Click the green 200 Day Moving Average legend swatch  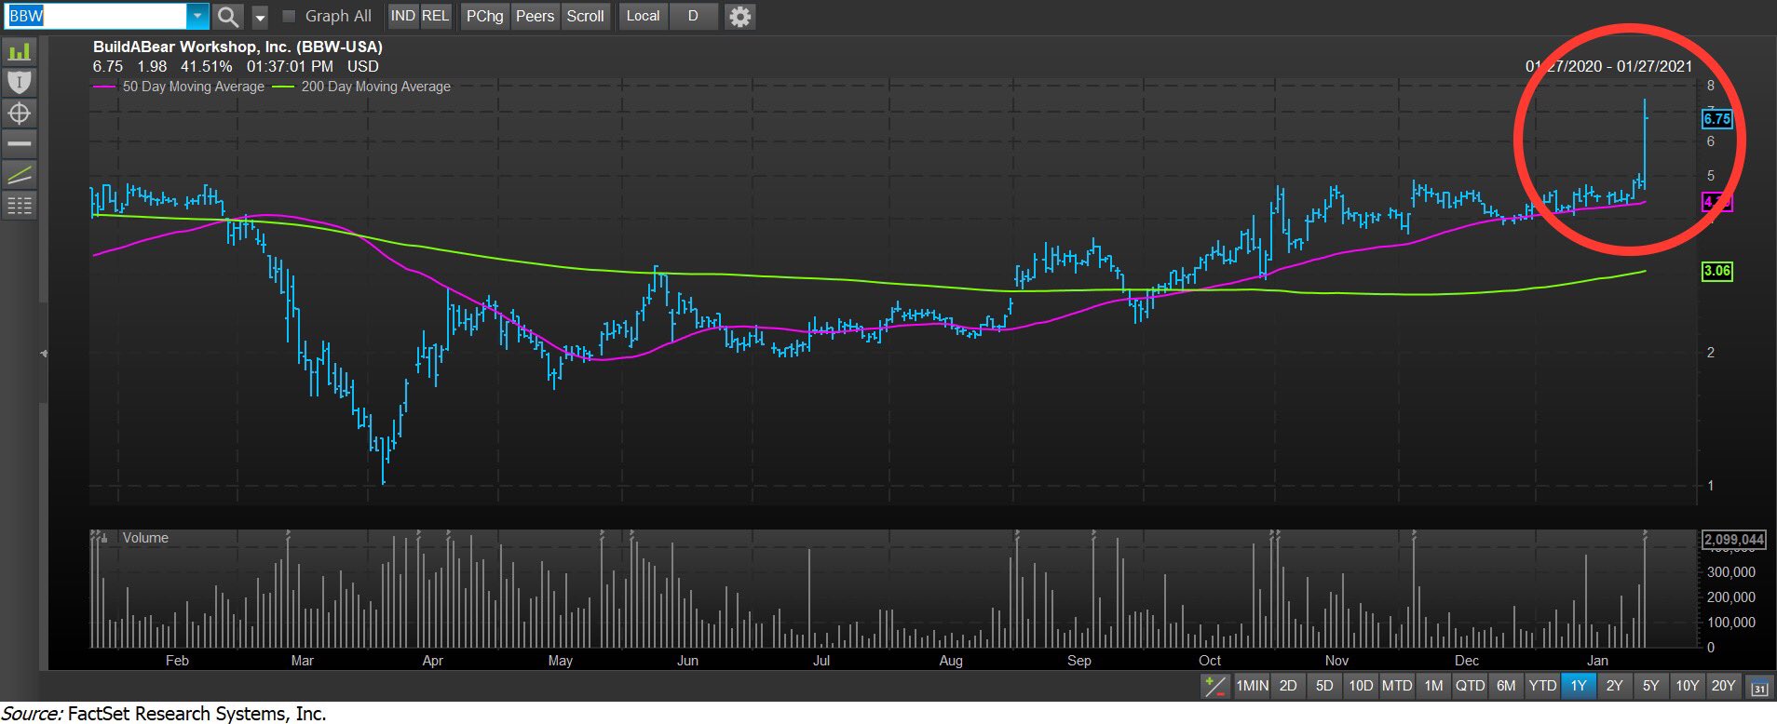pyautogui.click(x=283, y=87)
